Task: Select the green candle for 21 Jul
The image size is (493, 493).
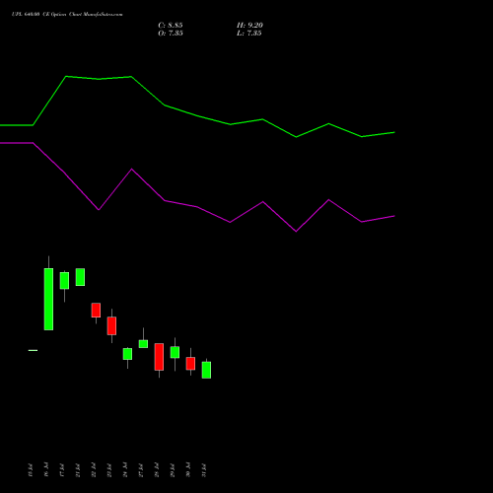Action: (80, 277)
